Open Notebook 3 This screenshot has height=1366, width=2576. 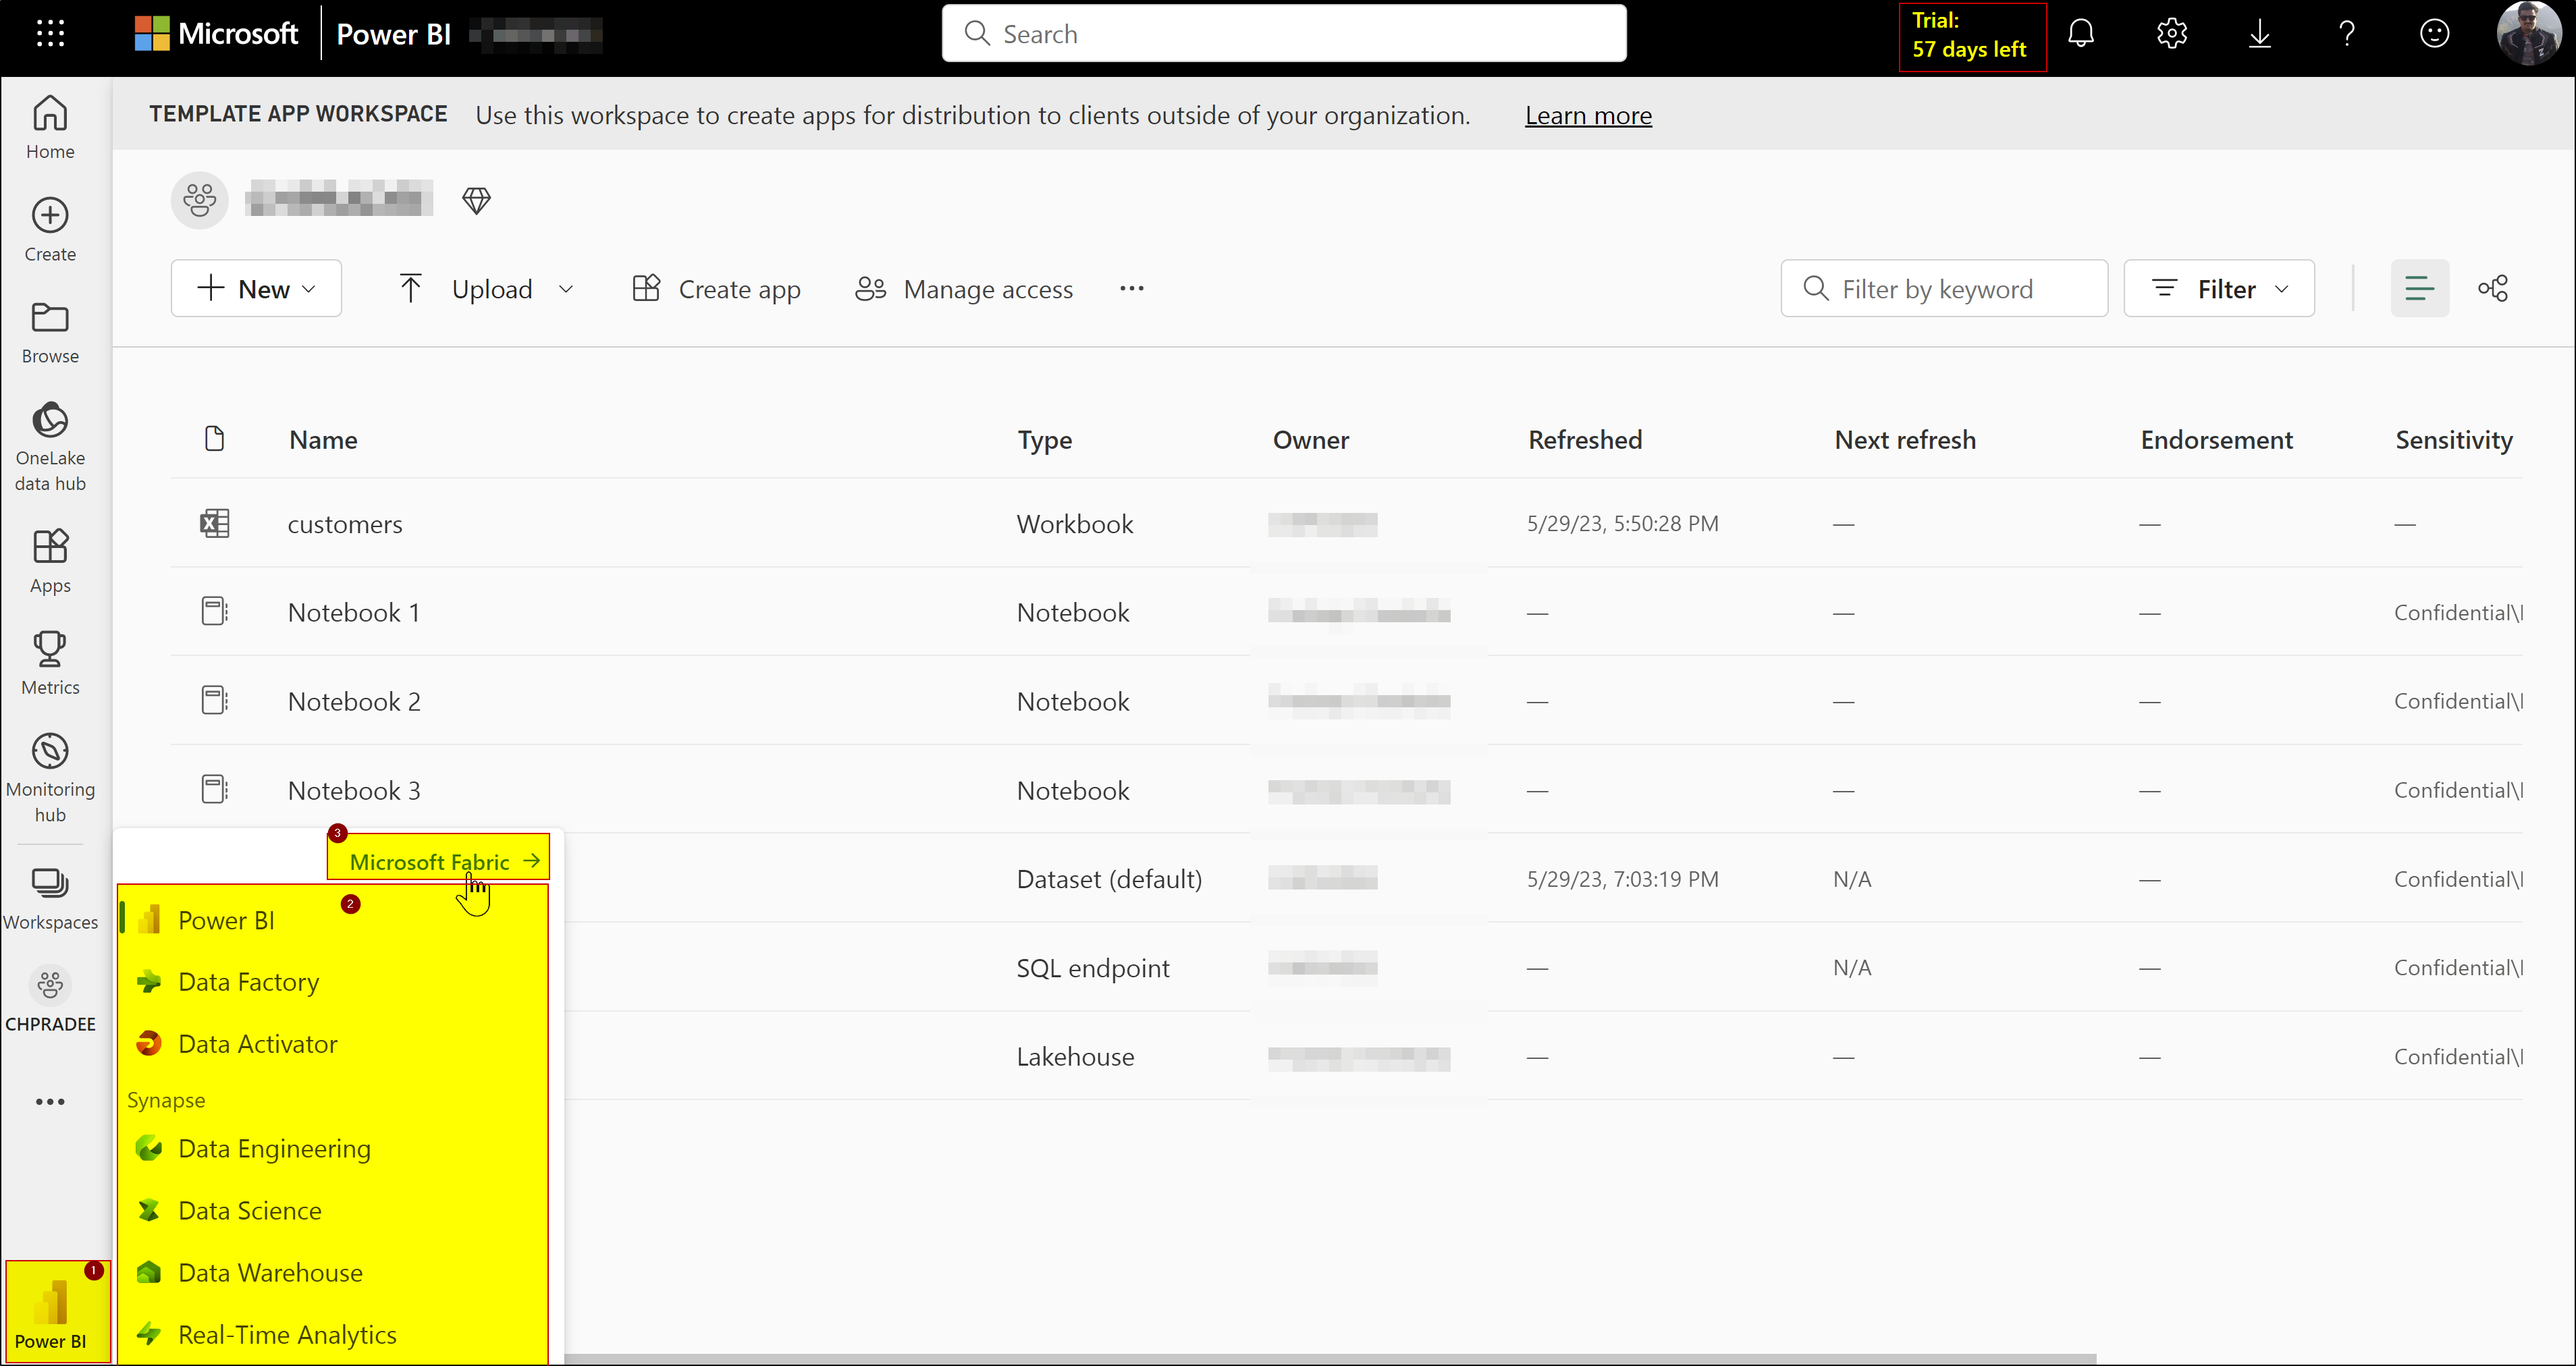pyautogui.click(x=354, y=790)
